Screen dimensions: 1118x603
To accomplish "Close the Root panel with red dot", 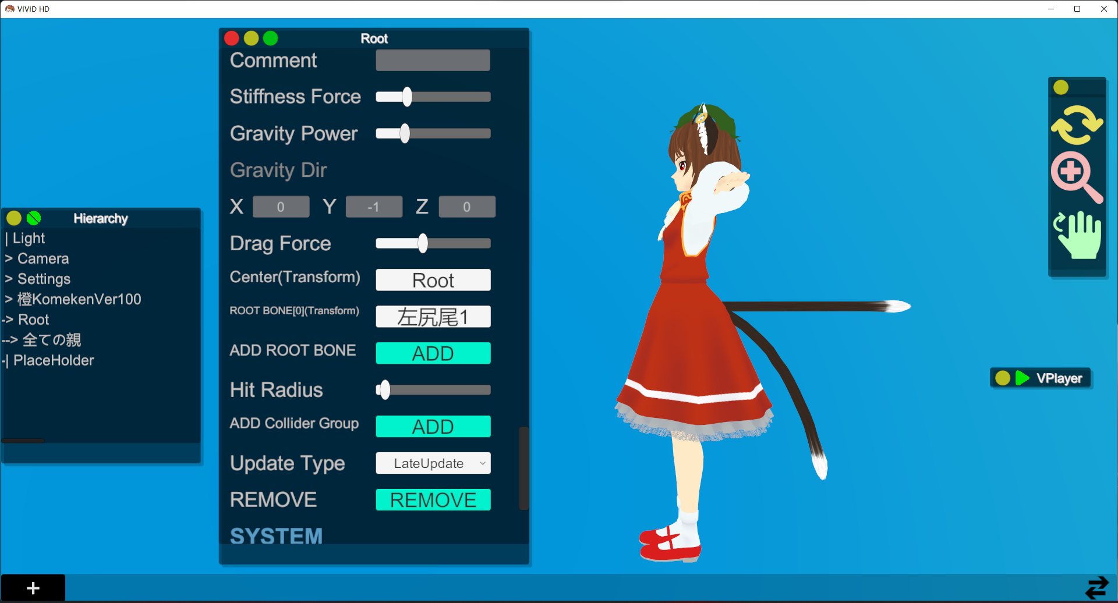I will tap(232, 38).
